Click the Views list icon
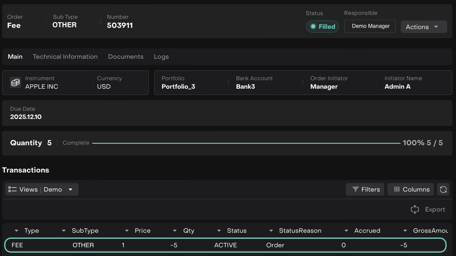The width and height of the screenshot is (456, 256). click(x=12, y=189)
